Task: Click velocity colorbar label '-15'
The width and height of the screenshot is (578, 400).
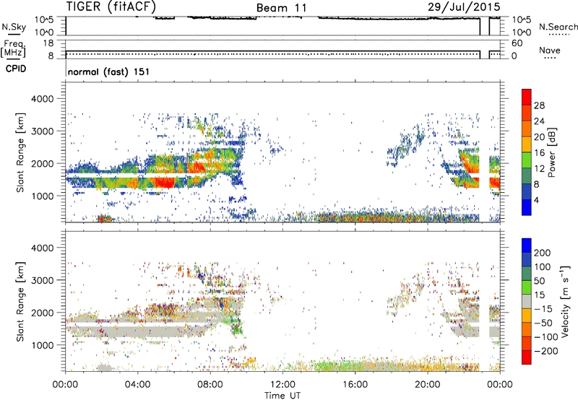Action: point(543,309)
